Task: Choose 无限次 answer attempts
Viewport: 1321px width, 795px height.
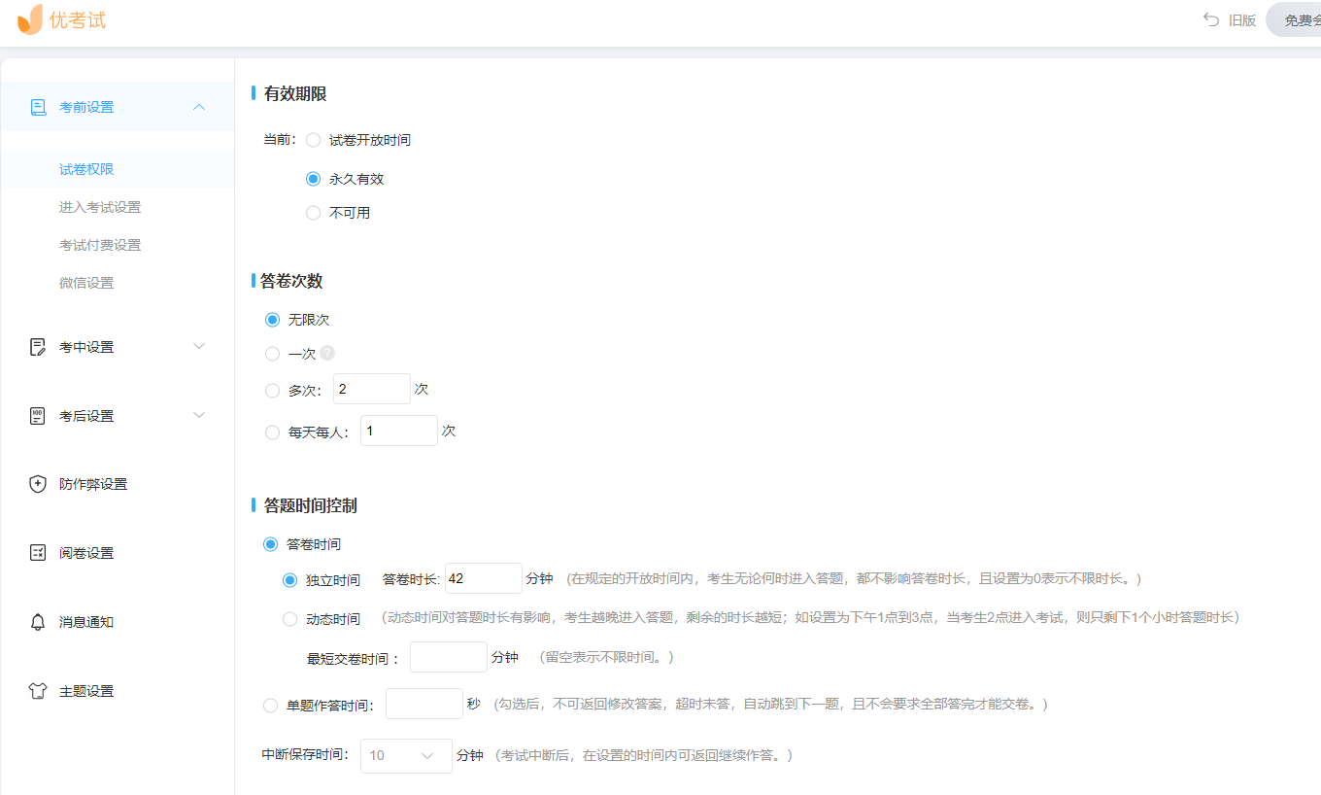Action: pyautogui.click(x=272, y=320)
